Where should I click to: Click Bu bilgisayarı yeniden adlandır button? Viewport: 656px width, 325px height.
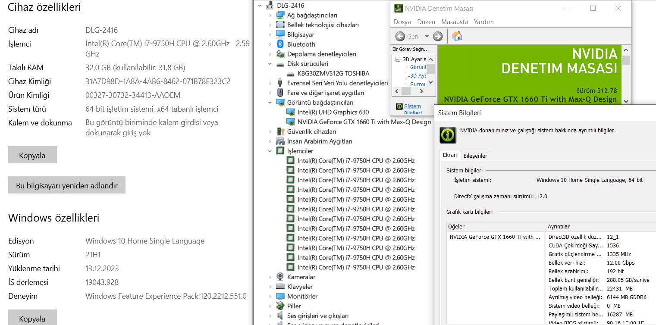[67, 185]
